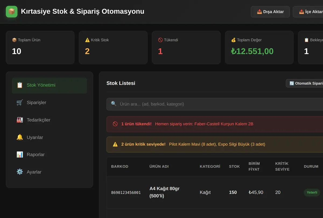Go to the Siparişler section

click(x=50, y=102)
